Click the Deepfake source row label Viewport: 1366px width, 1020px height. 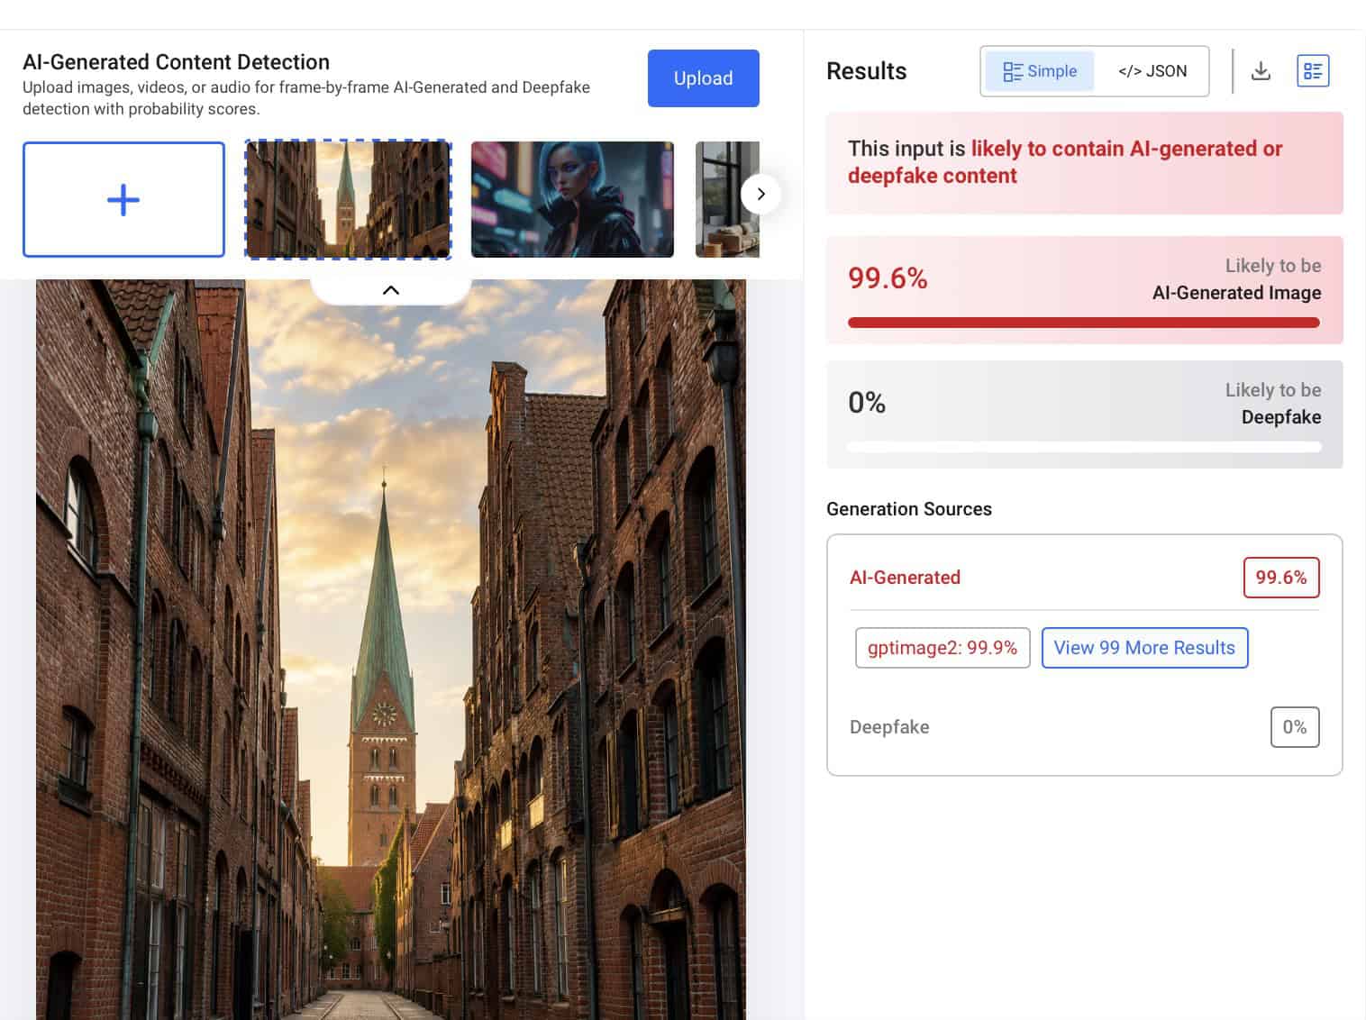pos(889,727)
